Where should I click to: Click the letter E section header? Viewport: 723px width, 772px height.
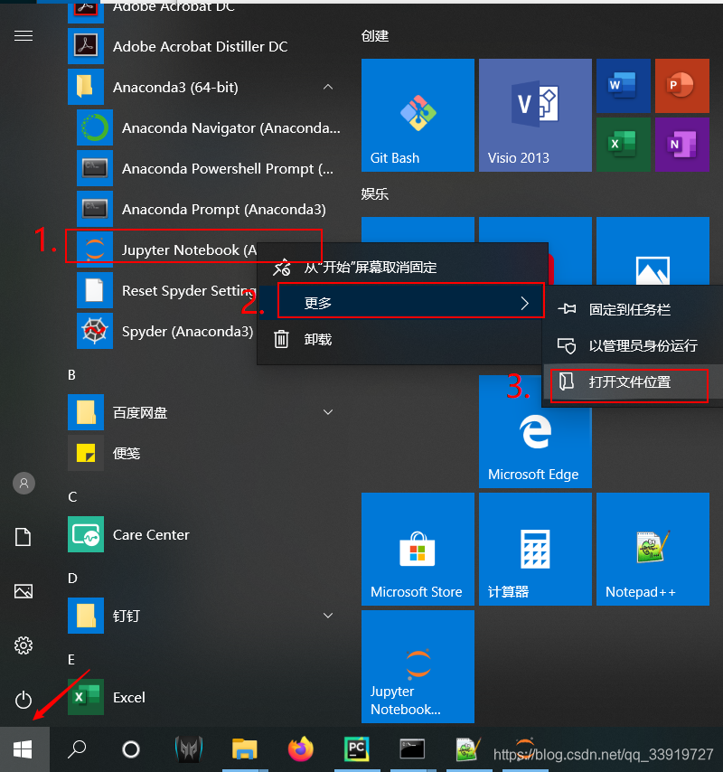(x=71, y=660)
